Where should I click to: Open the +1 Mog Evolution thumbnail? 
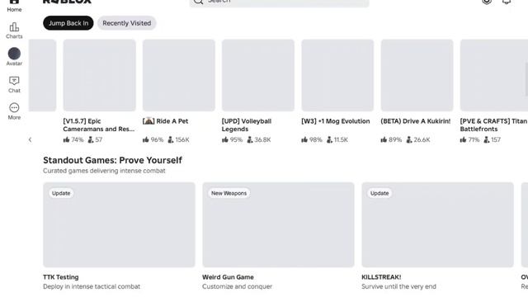337,75
